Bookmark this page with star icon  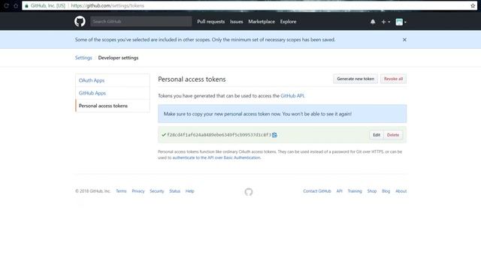point(473,5)
